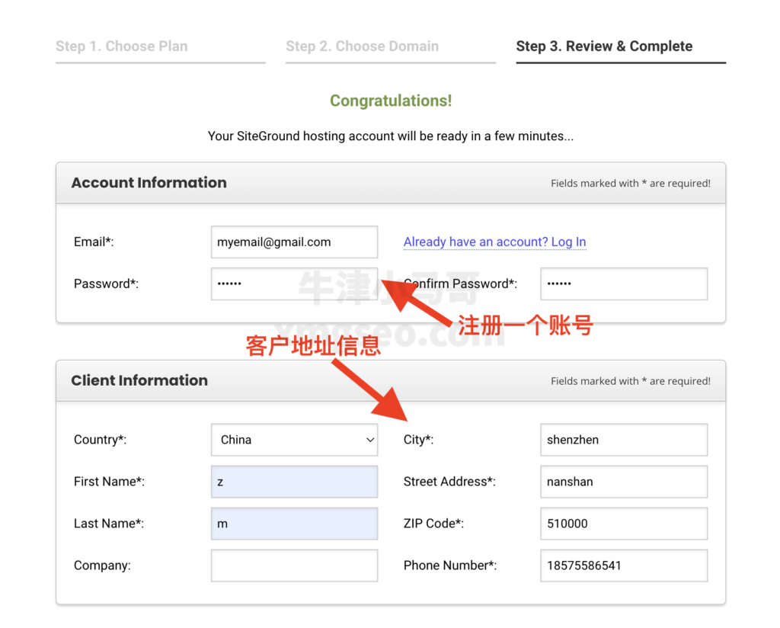Click the Last Name* label

click(x=108, y=524)
